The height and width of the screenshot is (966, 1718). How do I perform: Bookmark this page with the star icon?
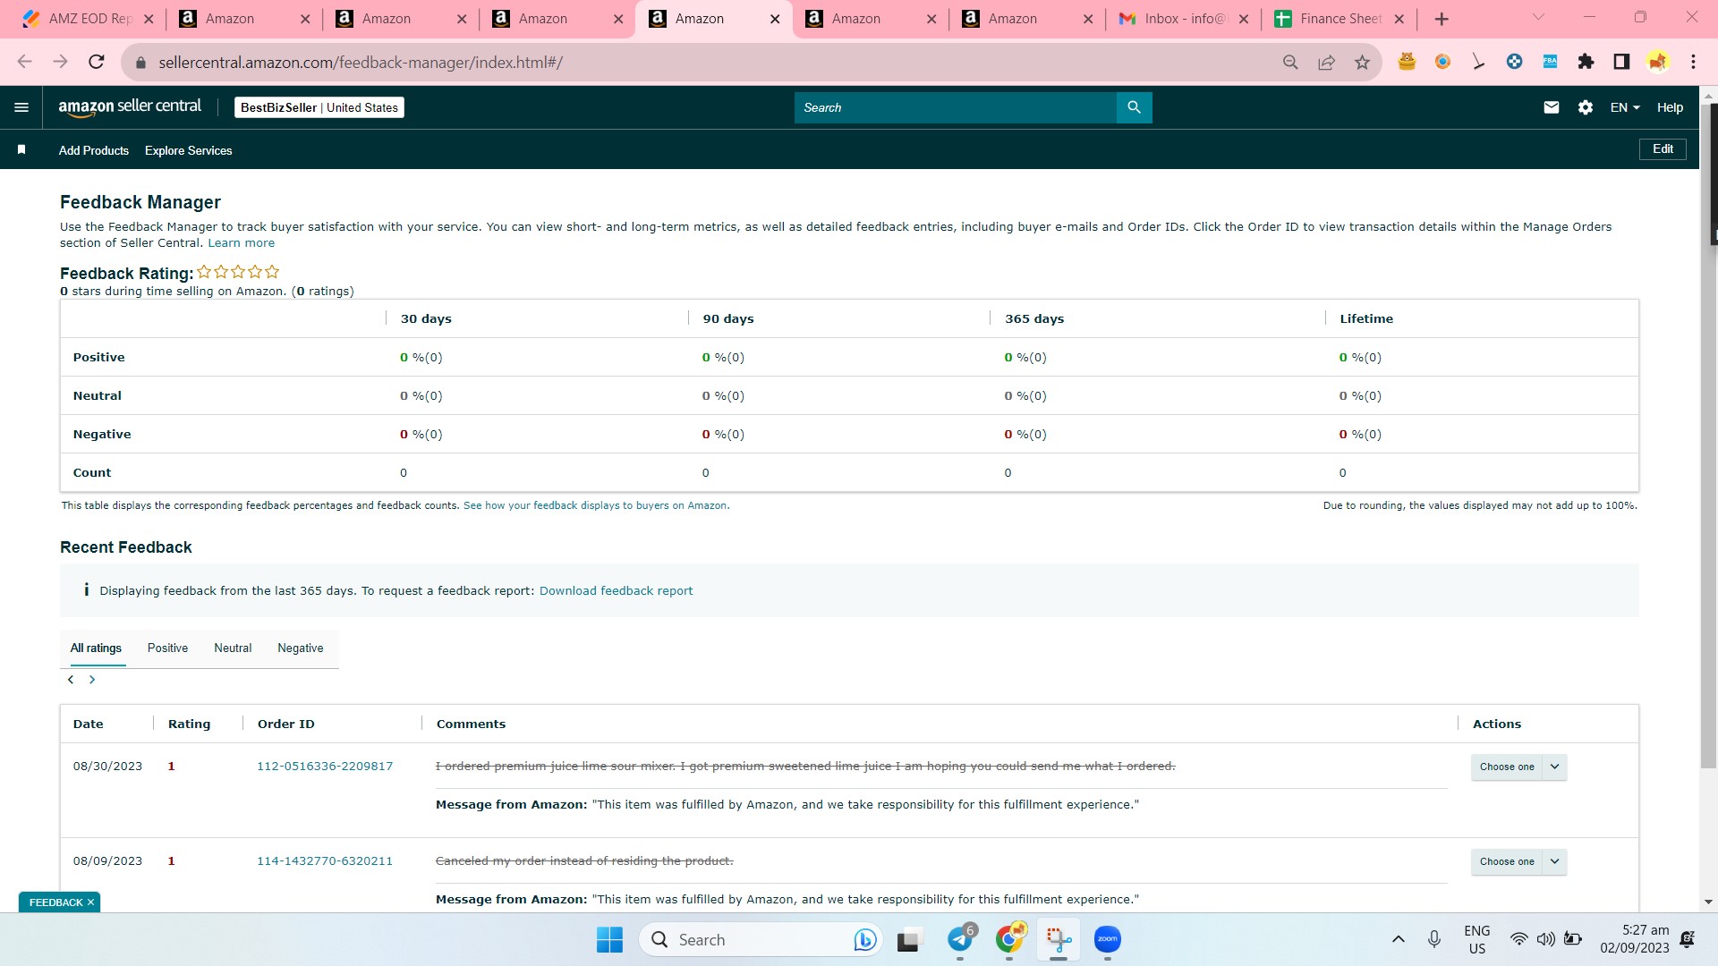[x=1362, y=62]
